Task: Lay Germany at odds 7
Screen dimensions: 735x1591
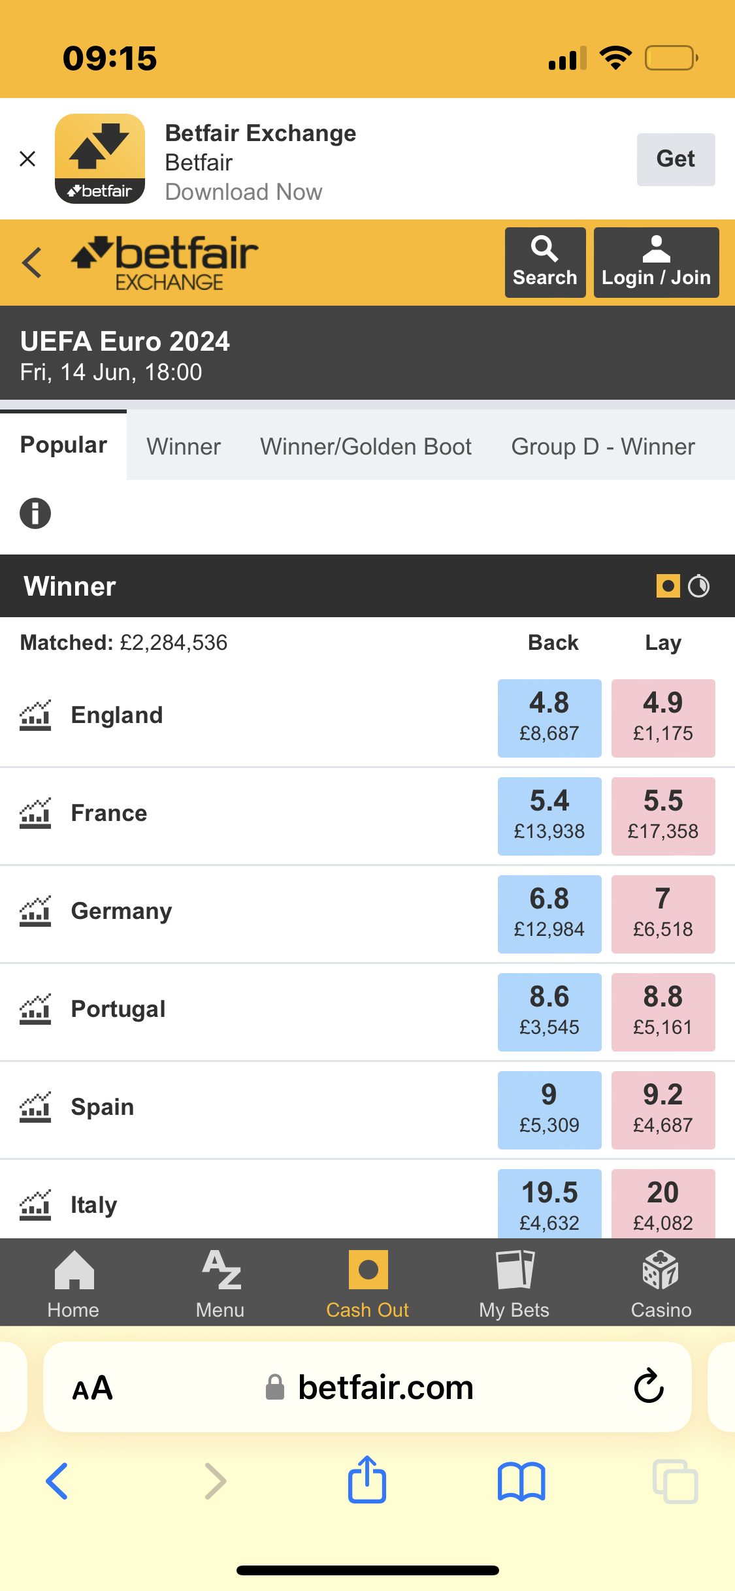Action: 663,914
